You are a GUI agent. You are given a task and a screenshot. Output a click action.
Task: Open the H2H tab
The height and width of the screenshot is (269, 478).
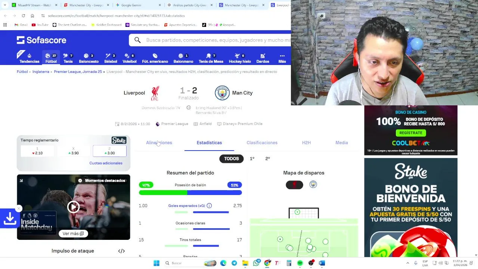(x=306, y=143)
